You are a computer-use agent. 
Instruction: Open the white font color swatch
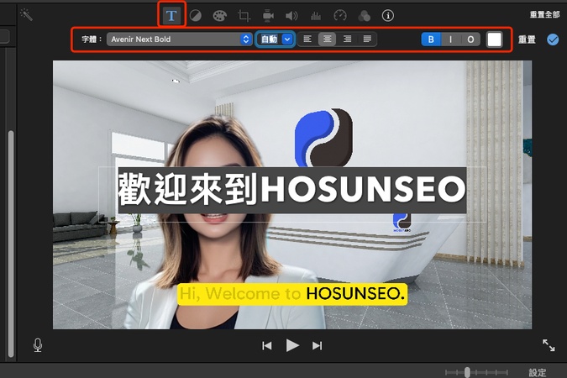[x=495, y=39]
